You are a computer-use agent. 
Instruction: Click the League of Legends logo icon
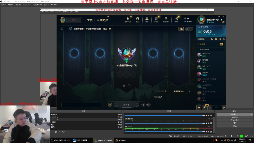(x=63, y=20)
